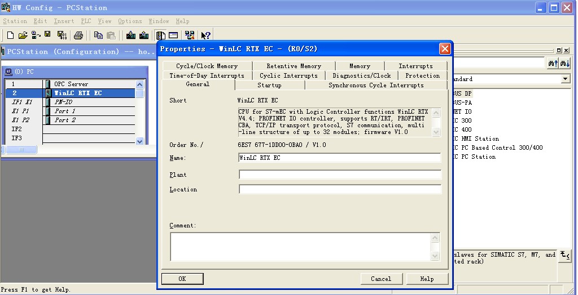This screenshot has height=295, width=578.
Task: Open the PLC menu
Action: [86, 21]
